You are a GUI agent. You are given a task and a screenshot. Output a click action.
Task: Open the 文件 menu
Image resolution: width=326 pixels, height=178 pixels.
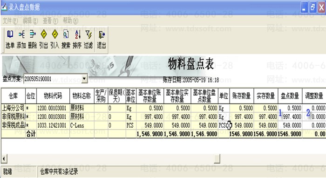click(x=10, y=21)
